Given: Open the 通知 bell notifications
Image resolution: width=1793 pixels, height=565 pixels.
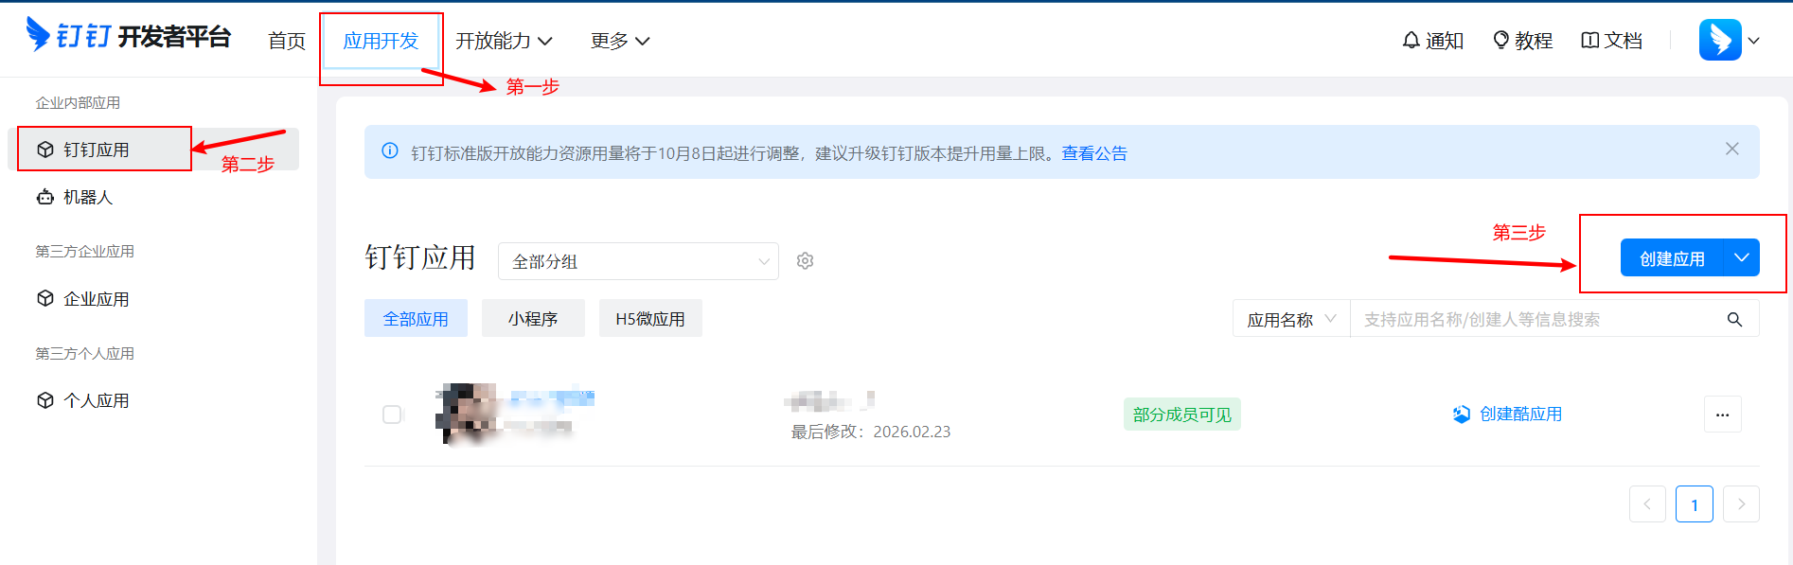Looking at the screenshot, I should click(1432, 41).
